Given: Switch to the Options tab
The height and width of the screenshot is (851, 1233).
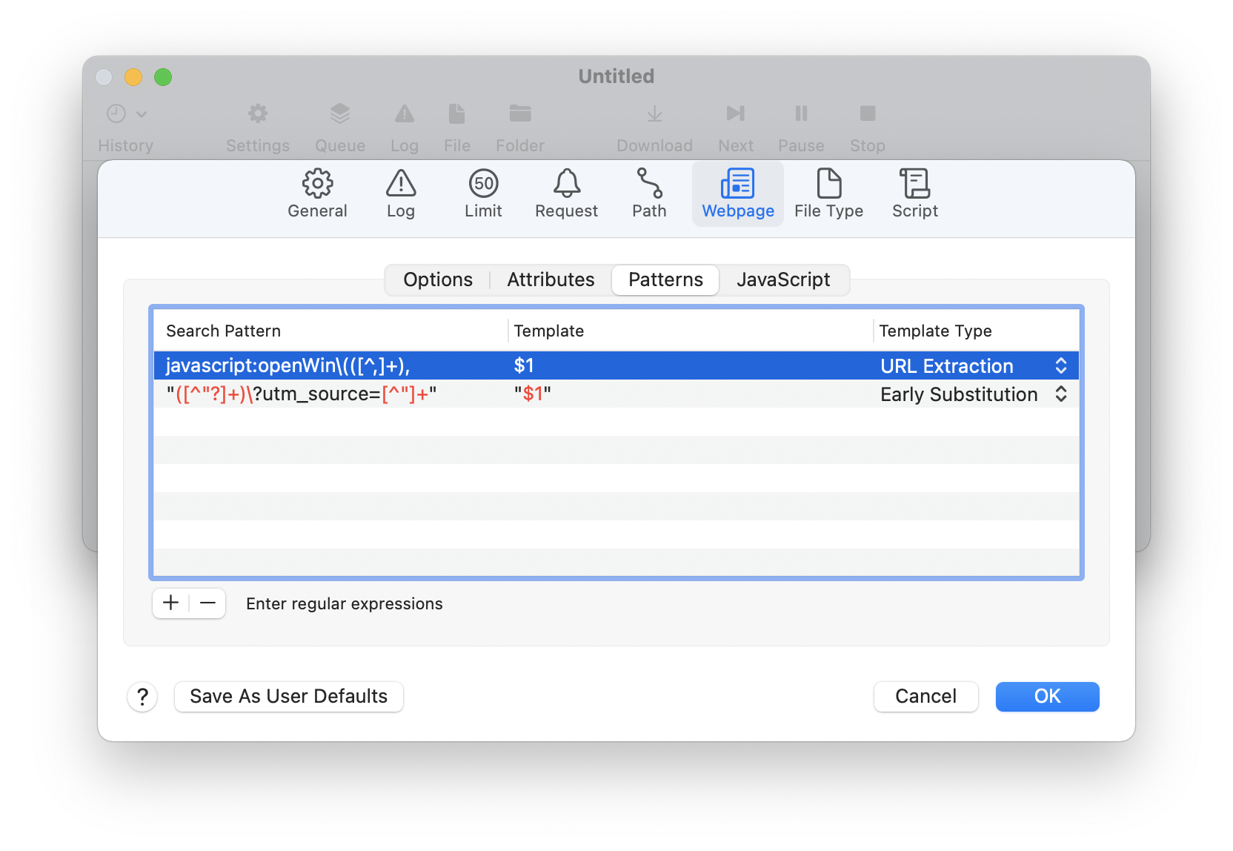Looking at the screenshot, I should point(438,280).
